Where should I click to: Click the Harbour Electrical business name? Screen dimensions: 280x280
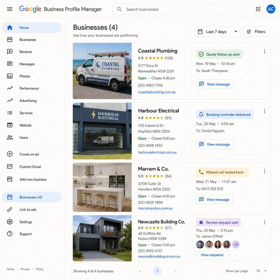[159, 111]
